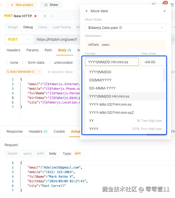Click the back arrow in Mock data panel
175x198 pixels.
click(87, 11)
